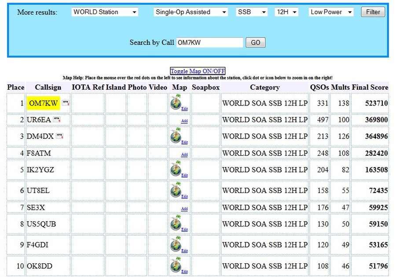Click the GO search button
The width and height of the screenshot is (396, 277).
click(x=255, y=43)
